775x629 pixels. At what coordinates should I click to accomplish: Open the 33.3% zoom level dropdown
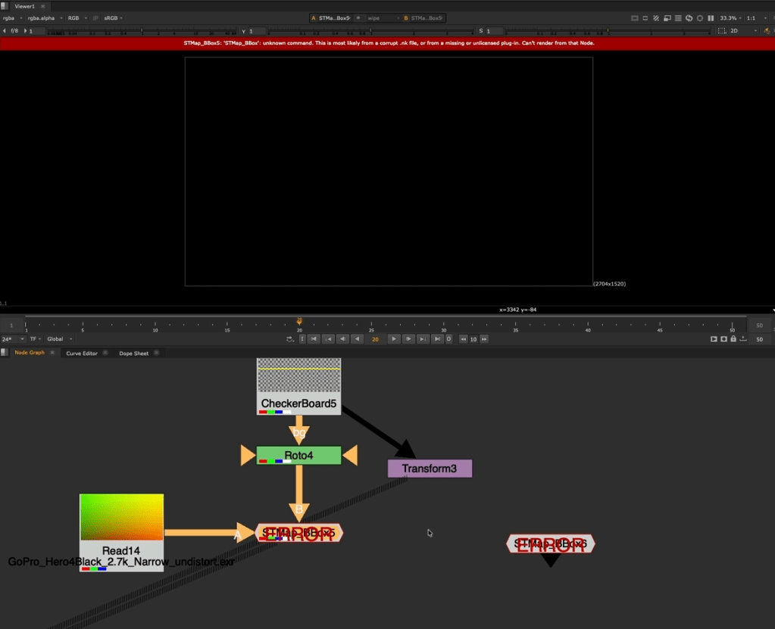click(x=730, y=18)
